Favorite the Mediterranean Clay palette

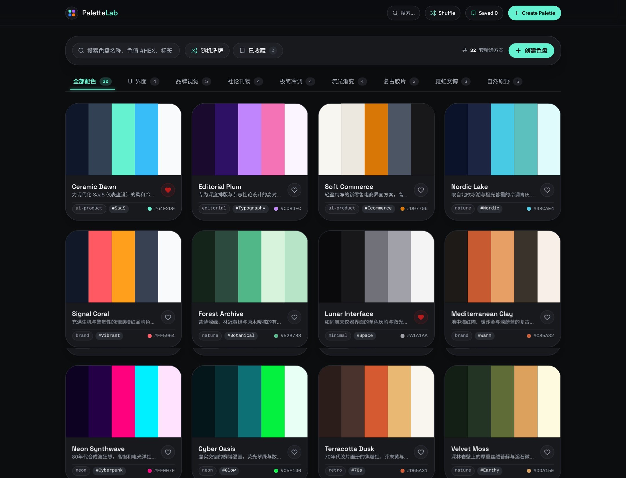pos(547,317)
